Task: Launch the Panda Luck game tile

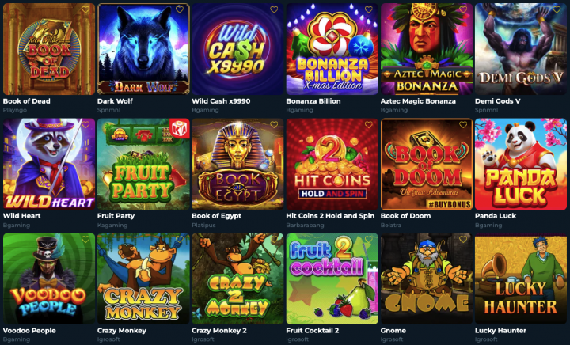Action: [x=521, y=164]
